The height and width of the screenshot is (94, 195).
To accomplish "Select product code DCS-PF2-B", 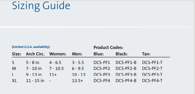I will (126, 68).
